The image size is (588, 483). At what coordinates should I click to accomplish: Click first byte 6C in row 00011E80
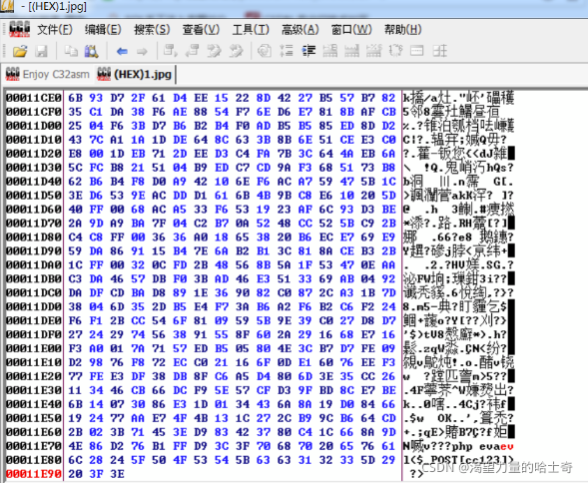75,460
